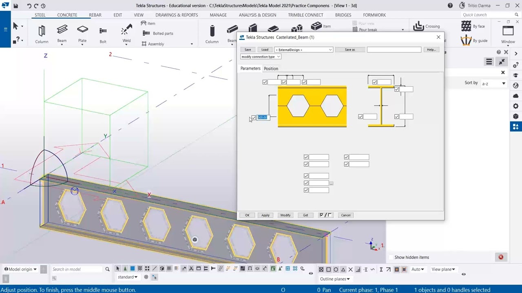Click the compact view arrows icon in the catalog

point(502,62)
